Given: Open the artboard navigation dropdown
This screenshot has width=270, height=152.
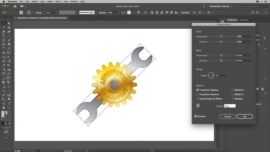Looking at the screenshot, I should click(x=41, y=151).
